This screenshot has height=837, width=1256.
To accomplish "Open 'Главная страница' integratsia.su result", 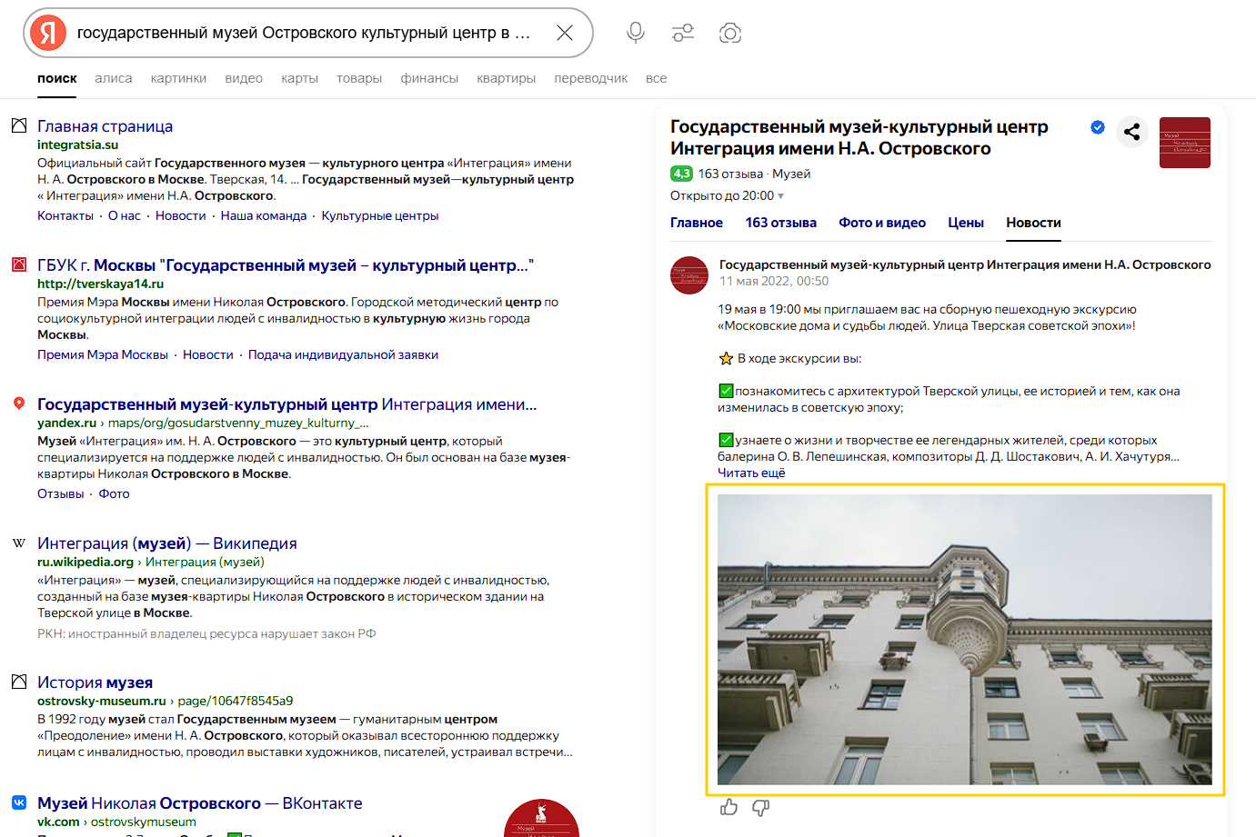I will (x=105, y=126).
